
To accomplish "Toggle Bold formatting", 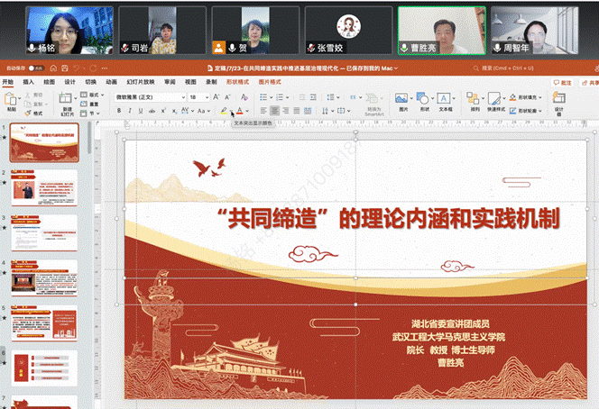I will pos(119,111).
